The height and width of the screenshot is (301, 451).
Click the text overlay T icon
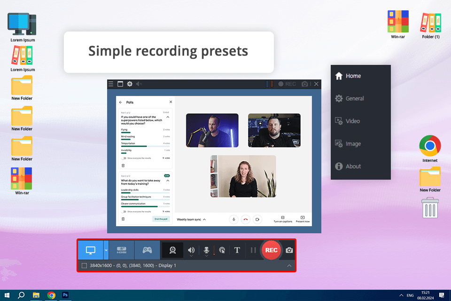[x=237, y=250]
